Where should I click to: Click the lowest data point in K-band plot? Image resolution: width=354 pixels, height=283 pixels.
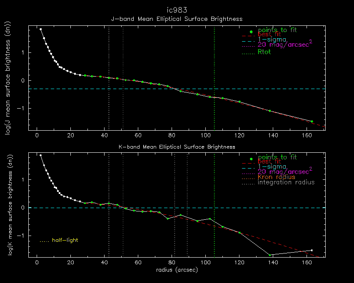pyautogui.click(x=270, y=255)
